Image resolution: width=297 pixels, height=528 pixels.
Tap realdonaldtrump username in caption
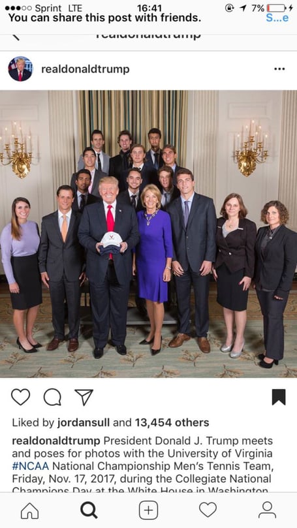click(x=56, y=441)
